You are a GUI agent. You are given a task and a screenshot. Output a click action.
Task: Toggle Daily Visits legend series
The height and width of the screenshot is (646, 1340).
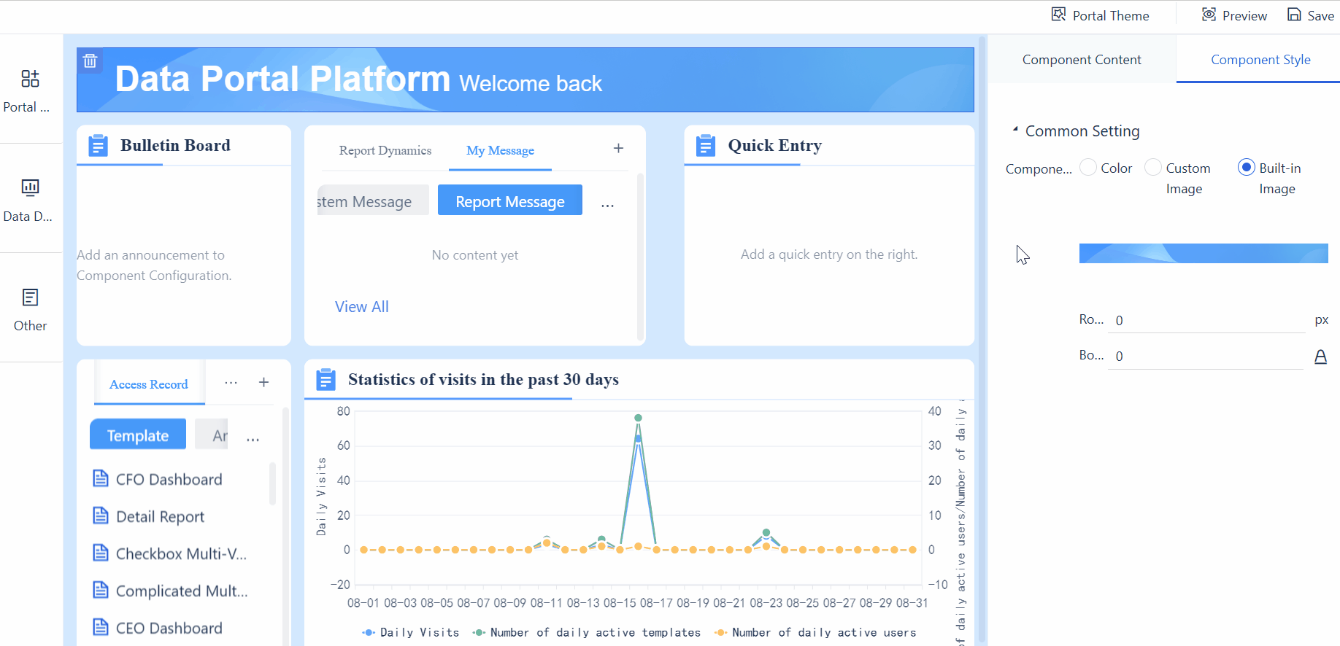click(x=410, y=633)
